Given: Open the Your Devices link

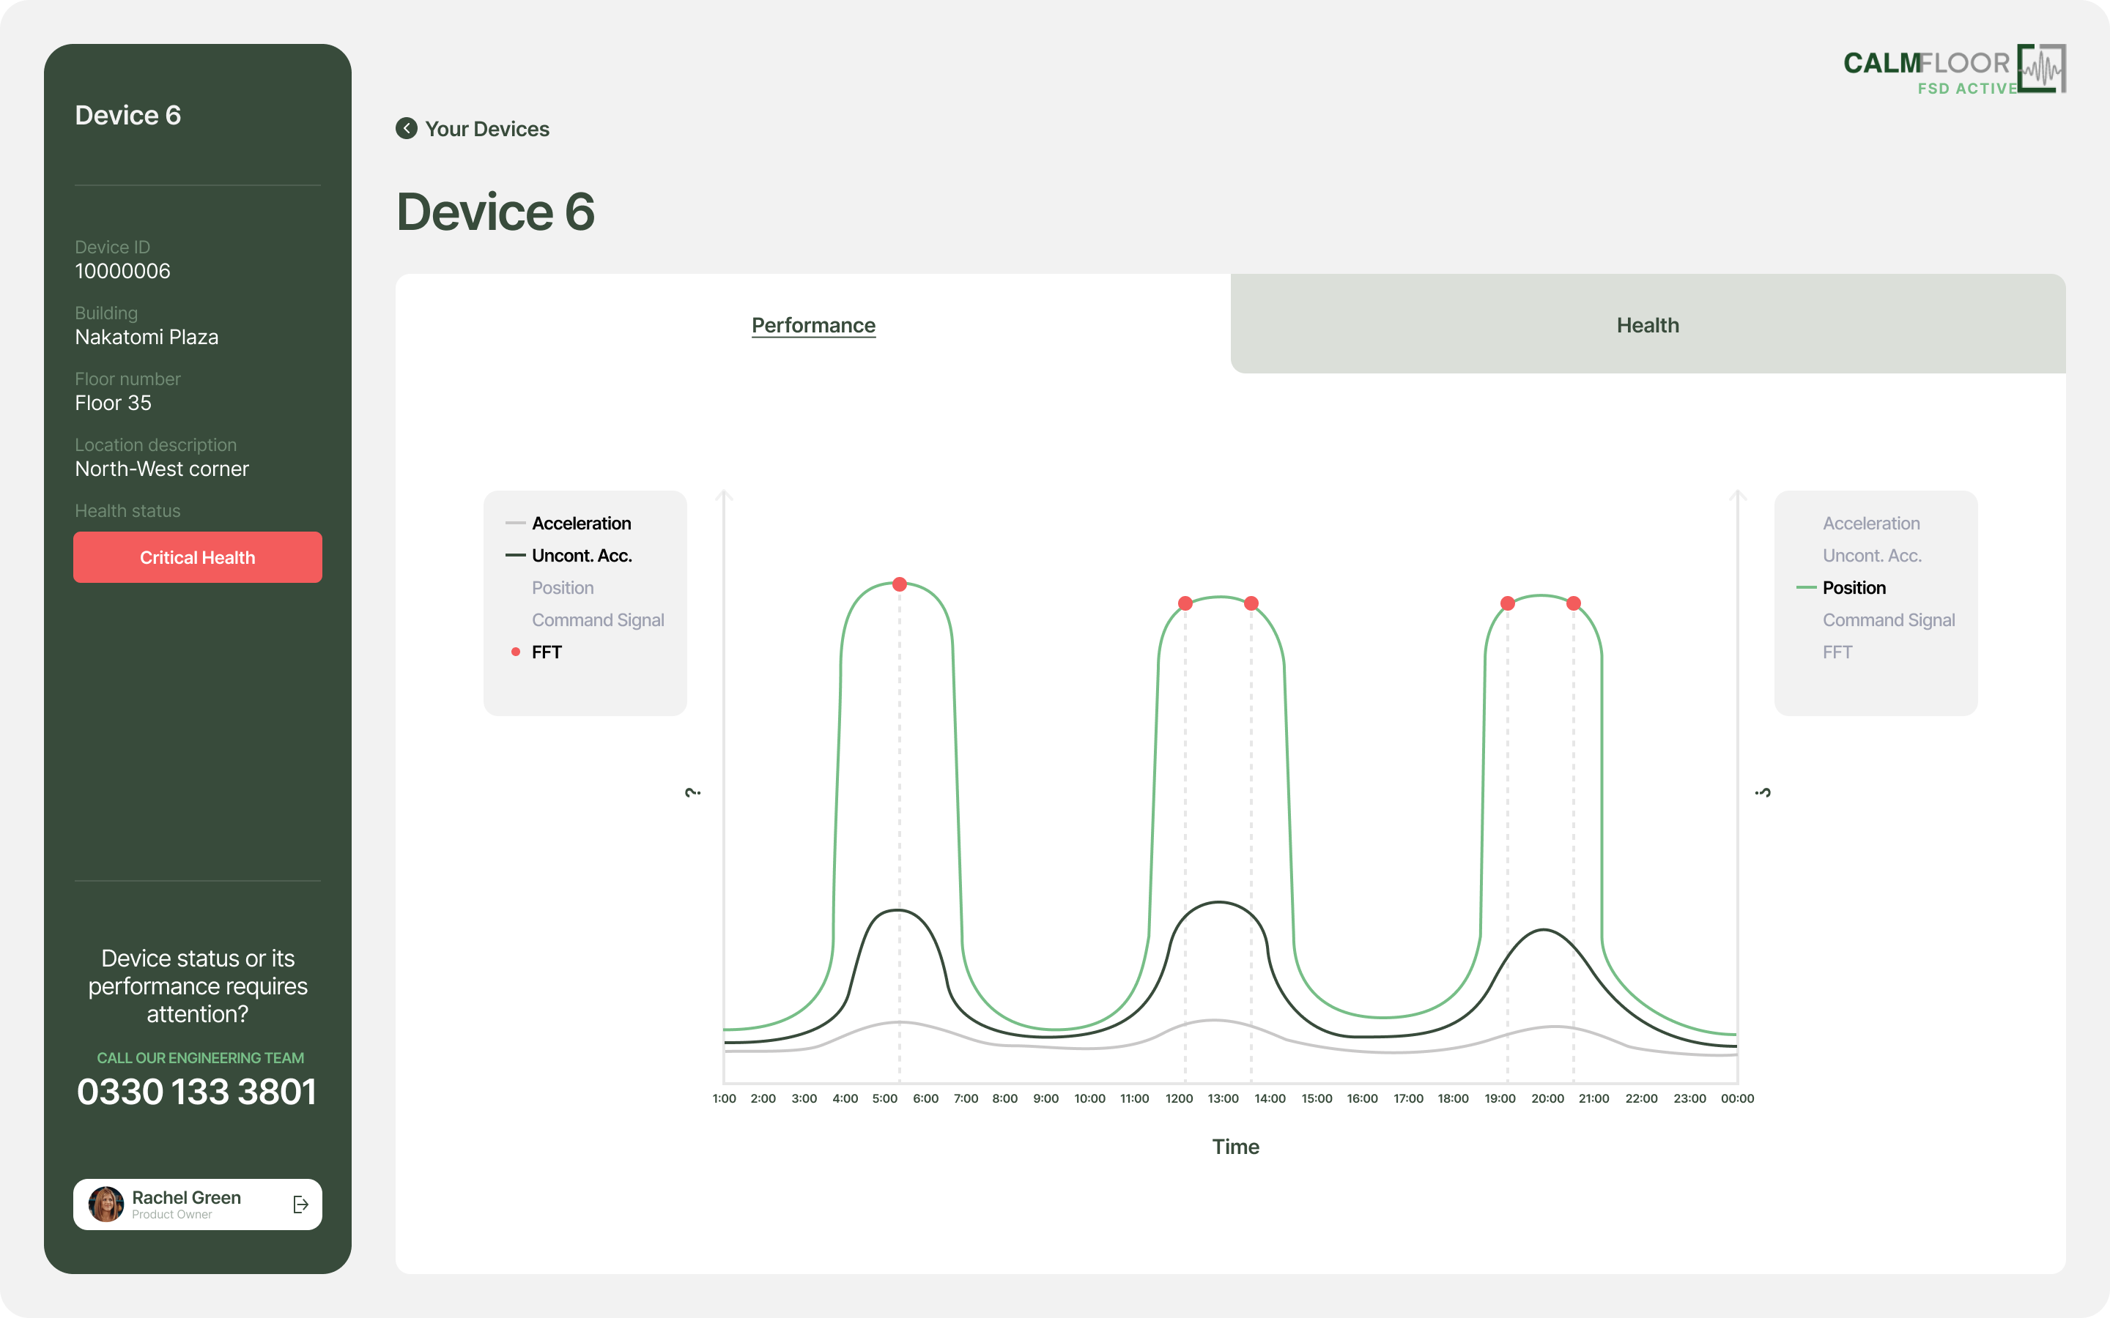Looking at the screenshot, I should [x=486, y=129].
